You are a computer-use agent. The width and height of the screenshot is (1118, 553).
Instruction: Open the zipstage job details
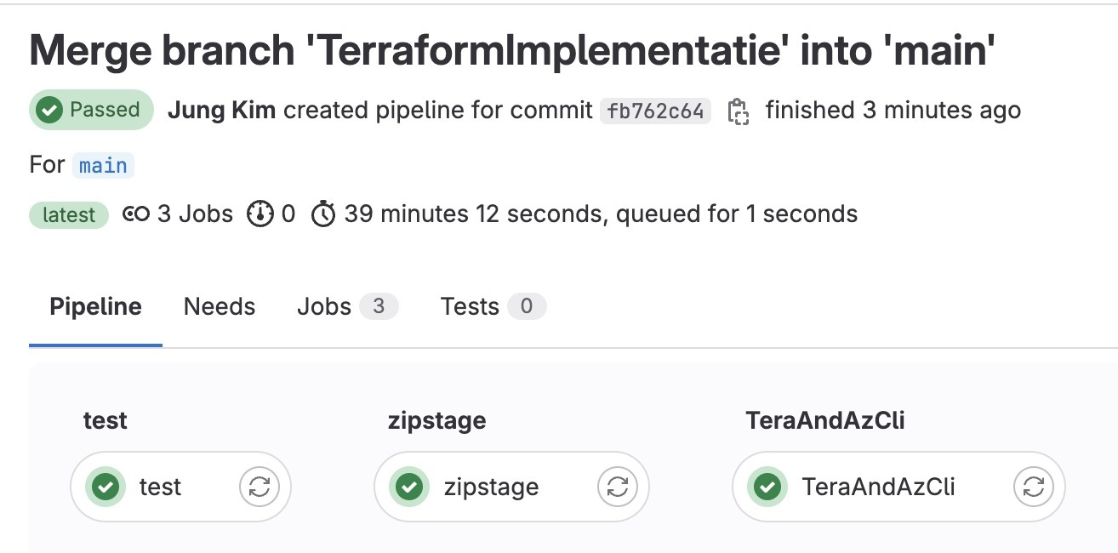click(491, 487)
